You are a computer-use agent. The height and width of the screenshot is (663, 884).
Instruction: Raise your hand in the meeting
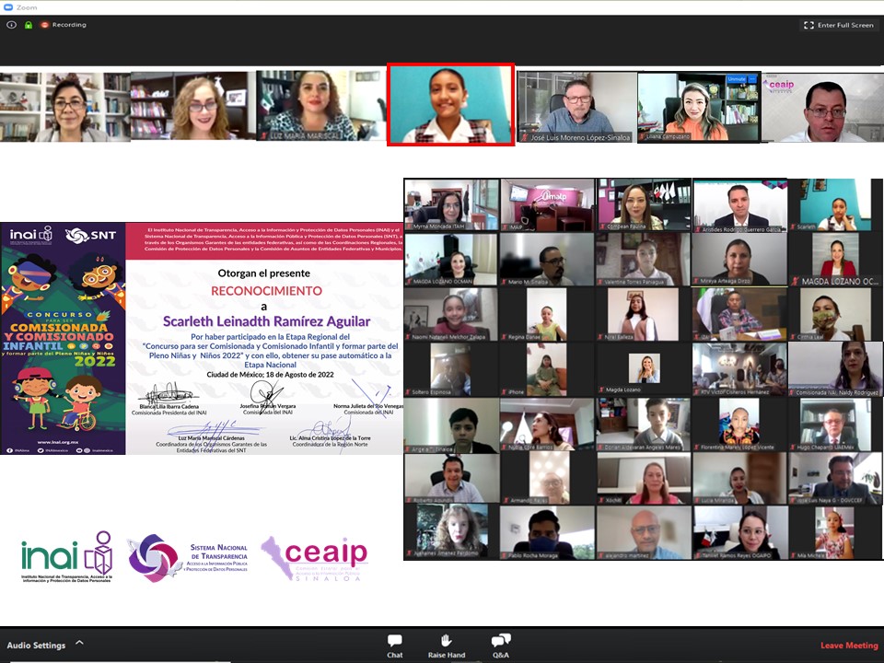tap(446, 646)
